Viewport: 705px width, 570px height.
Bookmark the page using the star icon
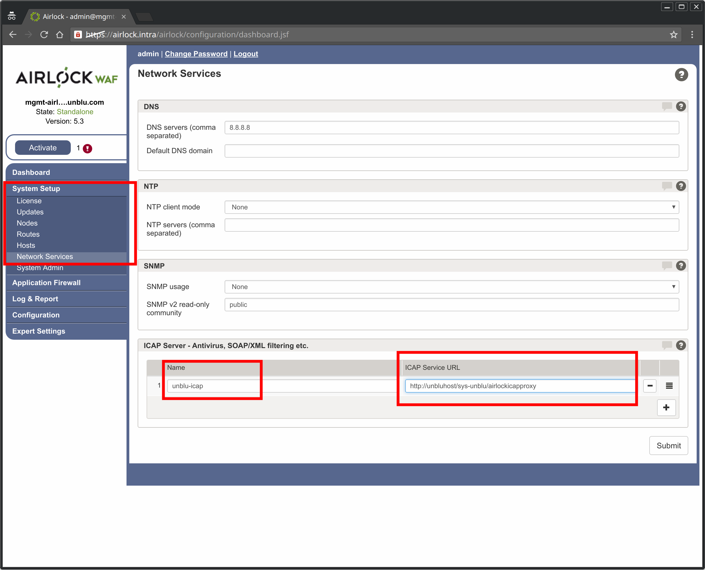tap(674, 35)
